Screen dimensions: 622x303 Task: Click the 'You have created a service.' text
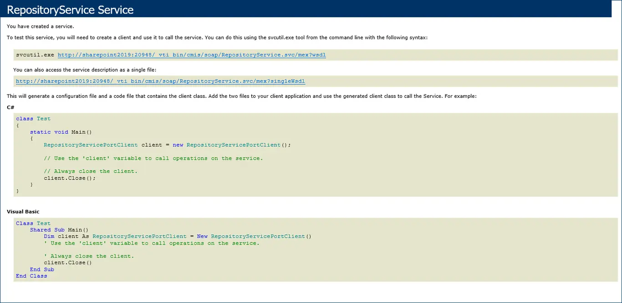click(x=41, y=26)
